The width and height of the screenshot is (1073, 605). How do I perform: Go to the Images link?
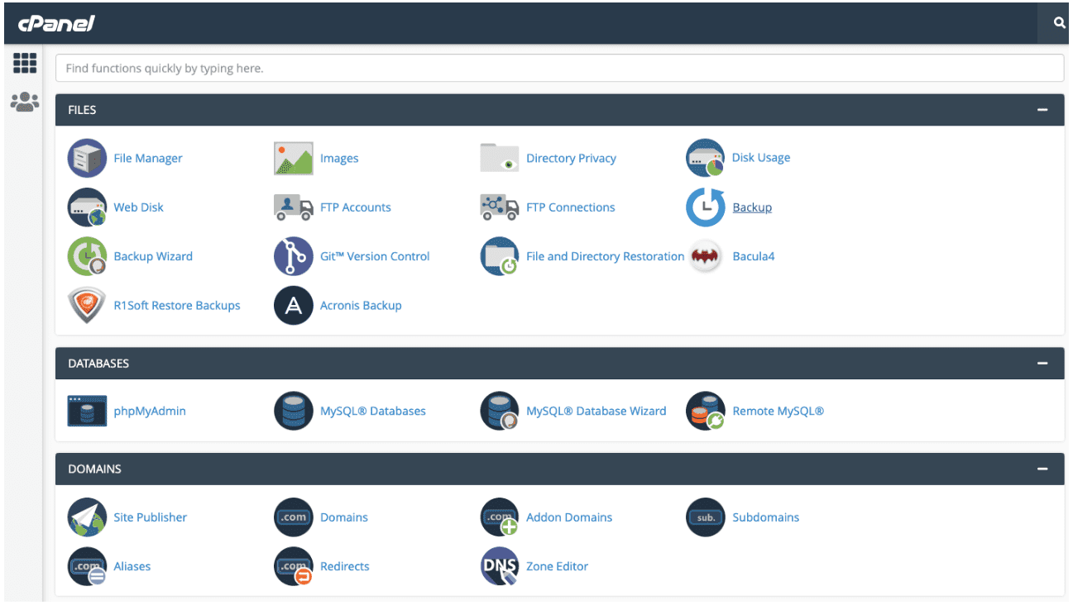pos(339,158)
